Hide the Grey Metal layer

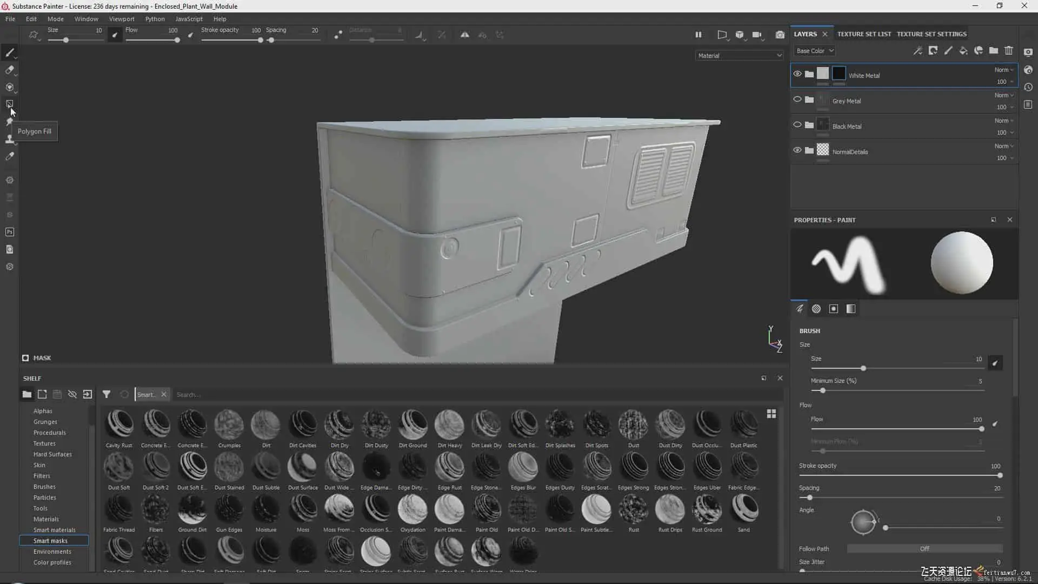(x=797, y=99)
